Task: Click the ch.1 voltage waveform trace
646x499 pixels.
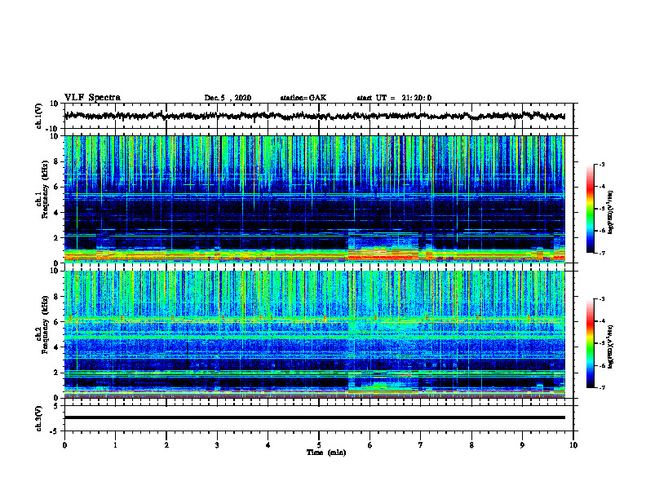Action: click(314, 116)
